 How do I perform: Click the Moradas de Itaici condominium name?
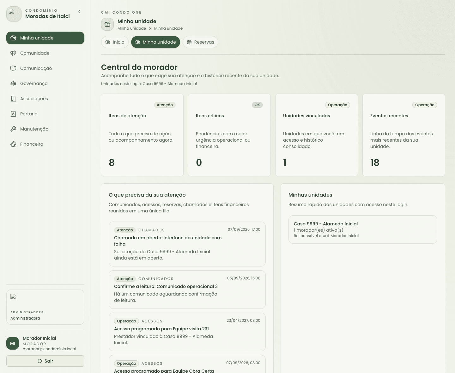(x=47, y=16)
